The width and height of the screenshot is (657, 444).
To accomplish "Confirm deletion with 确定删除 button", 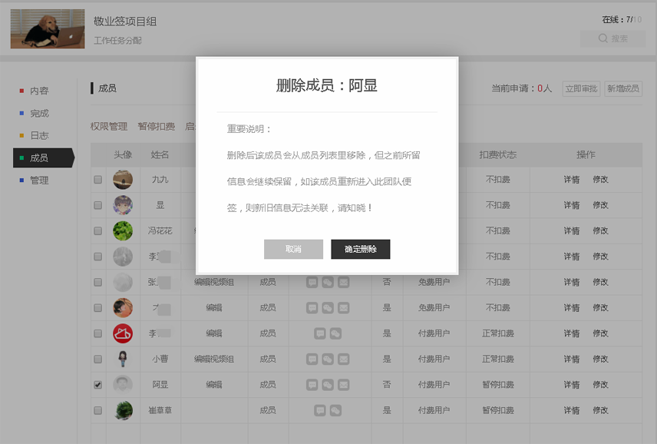I will (360, 249).
